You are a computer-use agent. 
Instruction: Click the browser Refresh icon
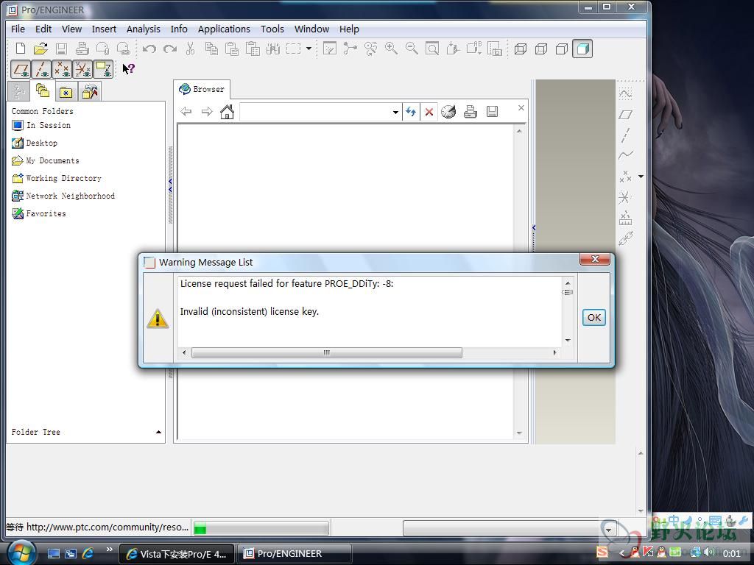(411, 112)
